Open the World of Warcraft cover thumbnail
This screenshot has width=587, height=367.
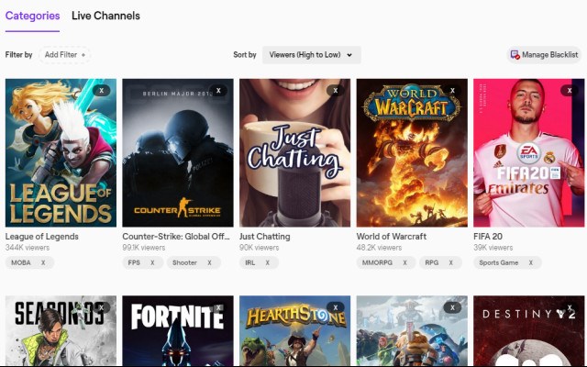(412, 153)
